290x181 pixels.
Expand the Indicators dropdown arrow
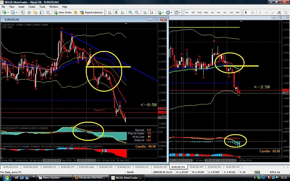tap(163, 12)
